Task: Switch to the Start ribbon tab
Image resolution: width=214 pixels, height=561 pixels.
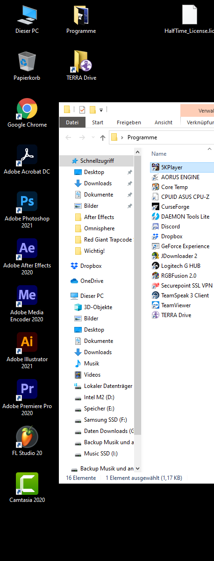Action: [98, 122]
